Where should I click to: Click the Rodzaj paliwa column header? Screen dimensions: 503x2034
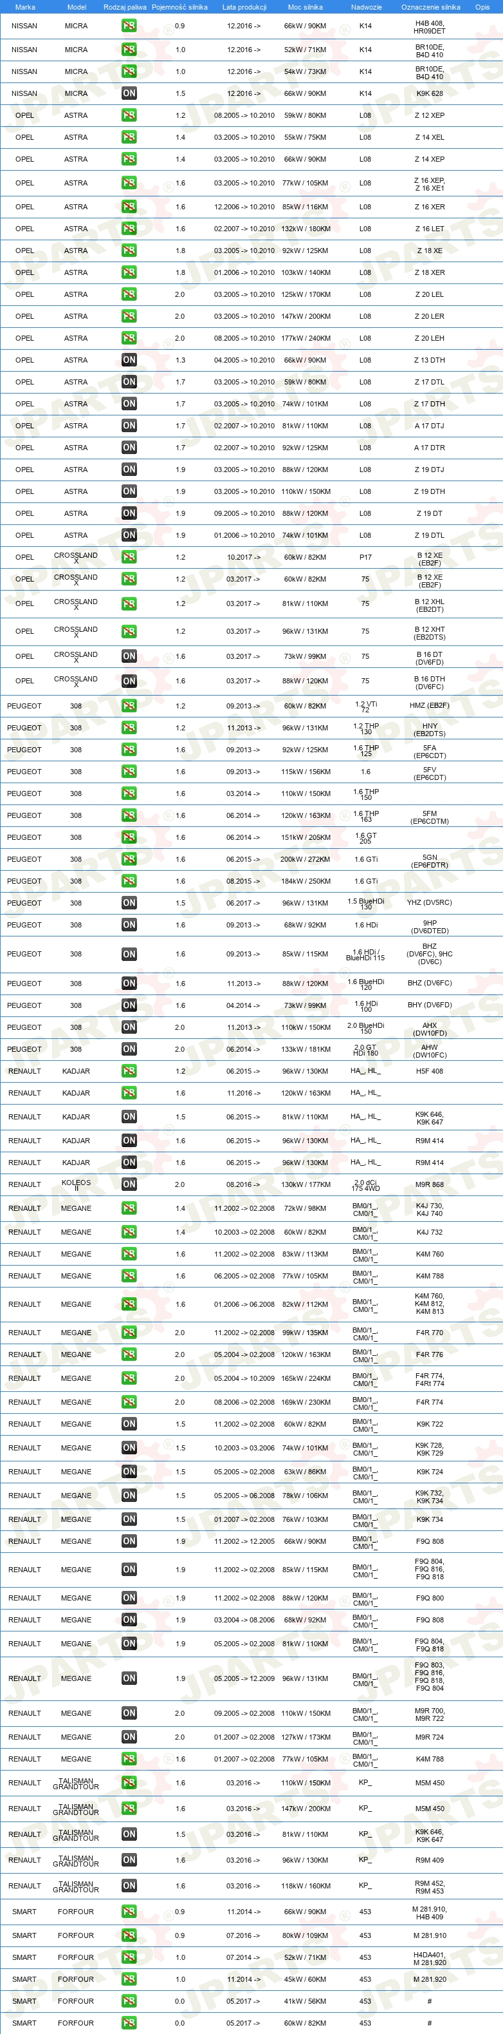click(x=125, y=7)
